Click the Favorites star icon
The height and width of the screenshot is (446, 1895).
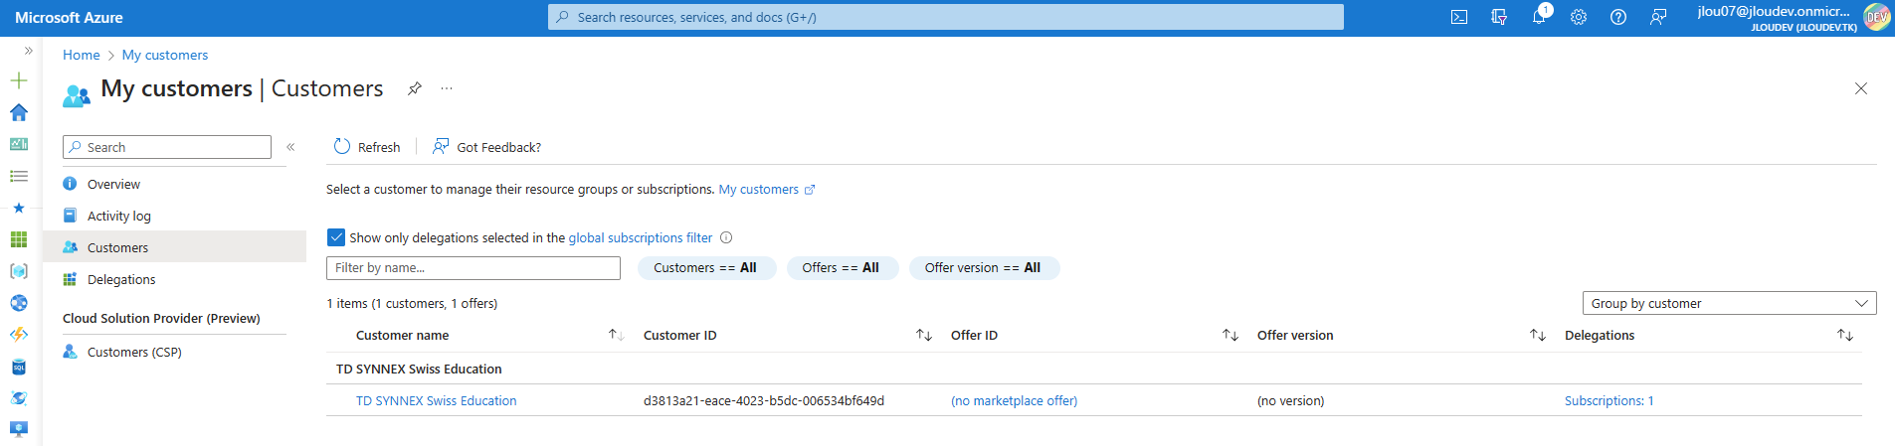pos(19,208)
